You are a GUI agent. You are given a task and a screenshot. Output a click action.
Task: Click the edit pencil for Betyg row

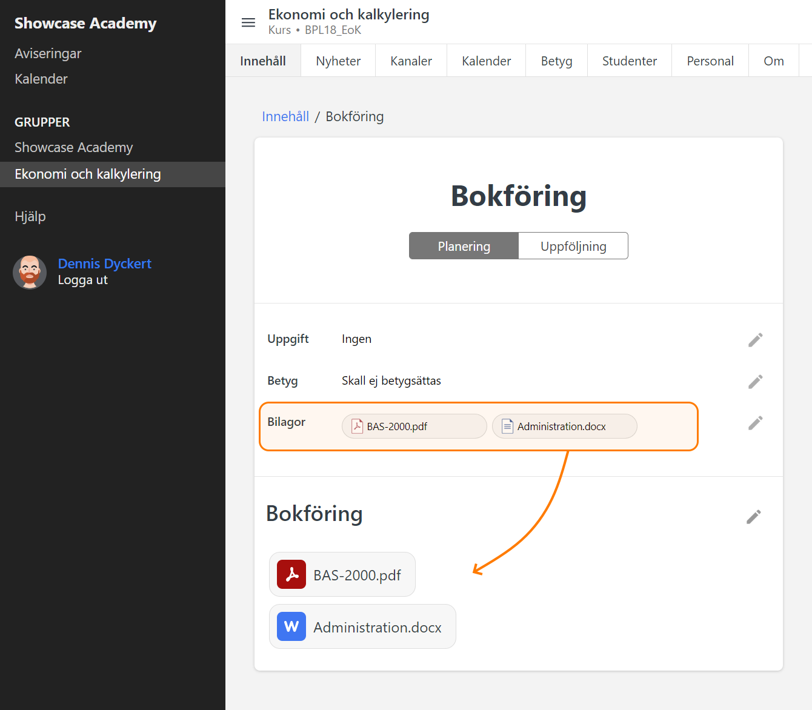point(755,382)
